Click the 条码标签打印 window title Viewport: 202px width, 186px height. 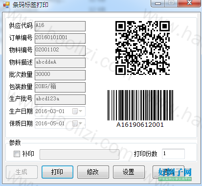(30, 5)
